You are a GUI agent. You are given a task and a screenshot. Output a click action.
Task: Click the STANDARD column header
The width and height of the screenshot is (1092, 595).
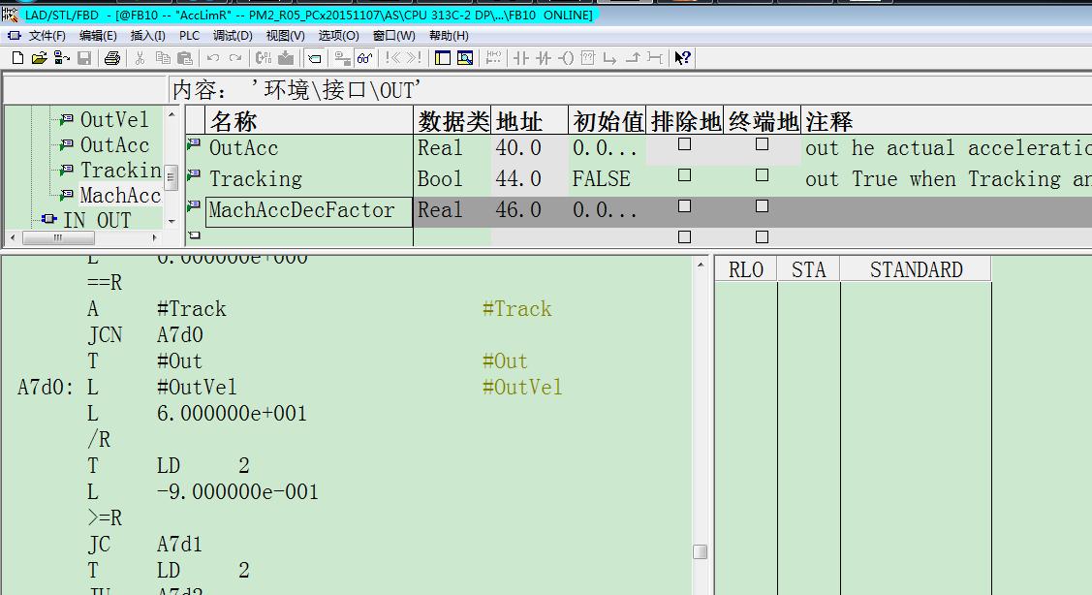pos(916,269)
